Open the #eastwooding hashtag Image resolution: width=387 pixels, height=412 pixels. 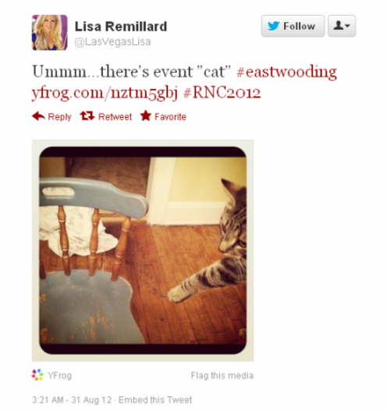[x=286, y=72]
